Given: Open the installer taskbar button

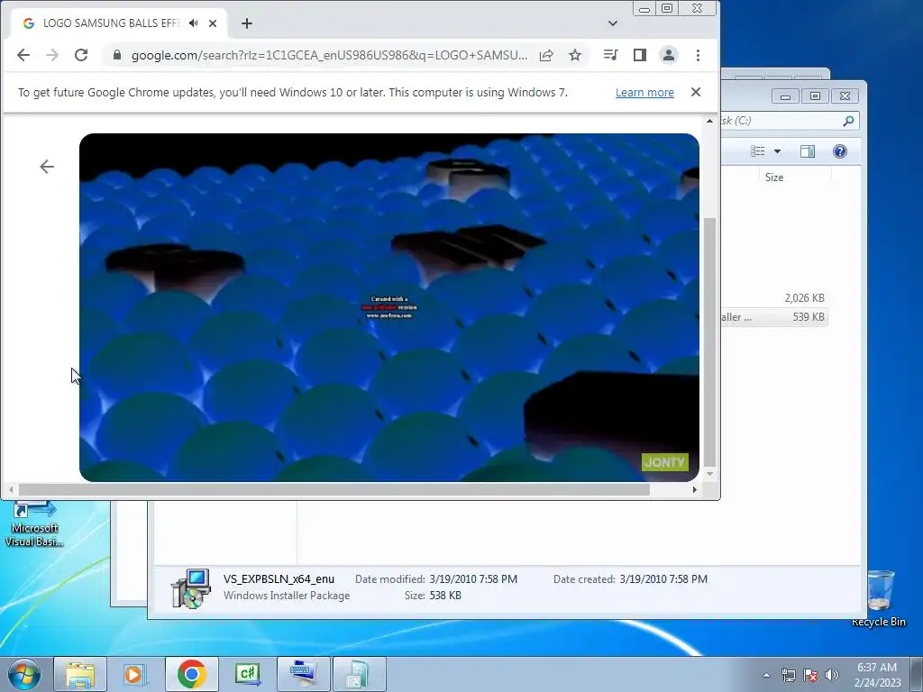Looking at the screenshot, I should pyautogui.click(x=360, y=674).
